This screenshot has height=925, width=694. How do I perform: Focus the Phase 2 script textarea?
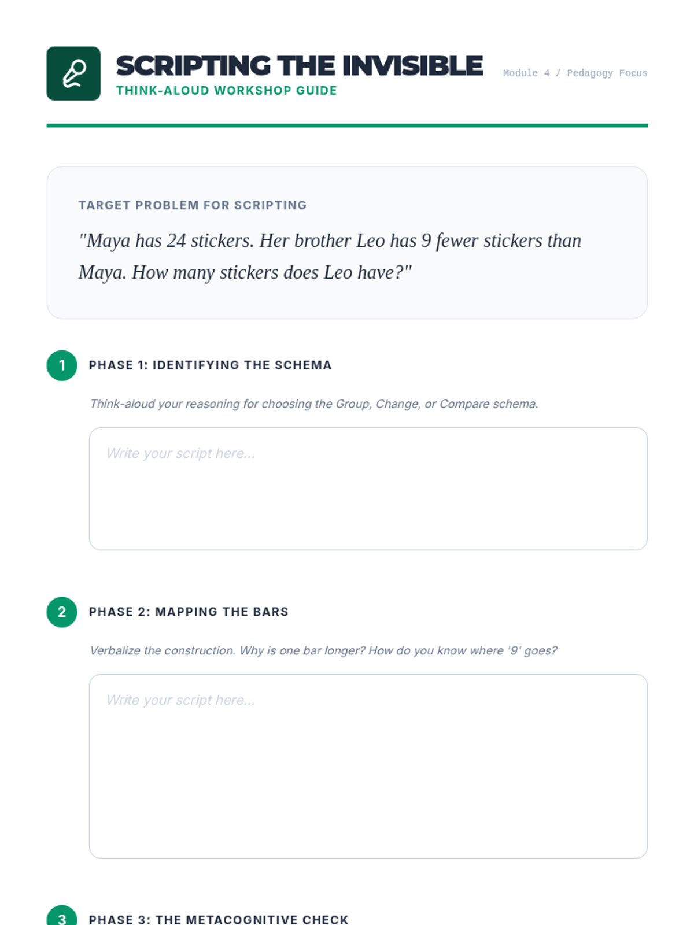[368, 767]
